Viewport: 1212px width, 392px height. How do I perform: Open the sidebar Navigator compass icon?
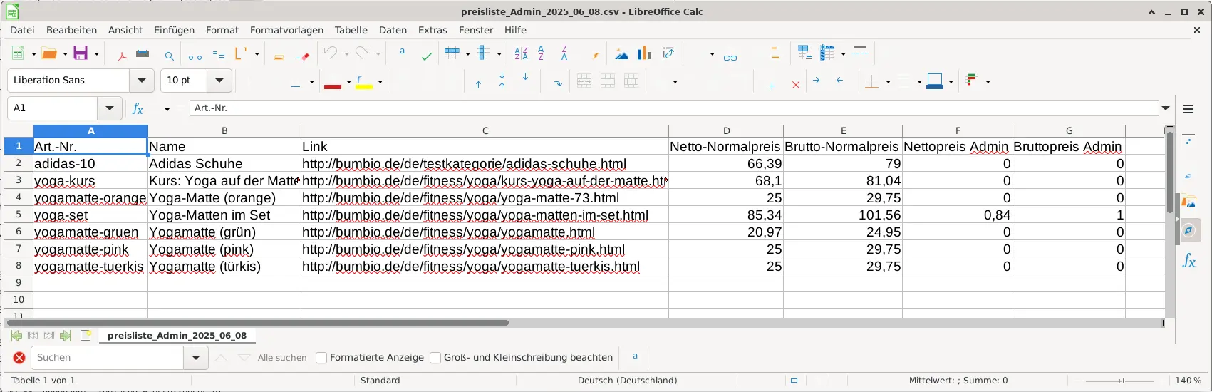pos(1188,230)
